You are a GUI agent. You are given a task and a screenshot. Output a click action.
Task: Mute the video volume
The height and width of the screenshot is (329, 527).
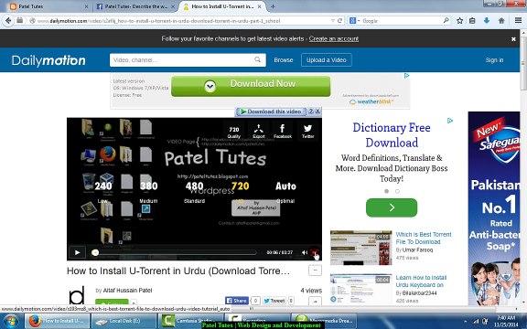coord(304,252)
